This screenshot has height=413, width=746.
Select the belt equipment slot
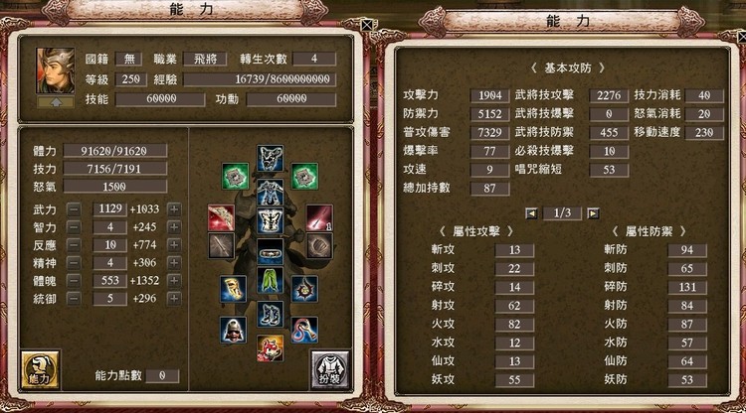click(270, 251)
